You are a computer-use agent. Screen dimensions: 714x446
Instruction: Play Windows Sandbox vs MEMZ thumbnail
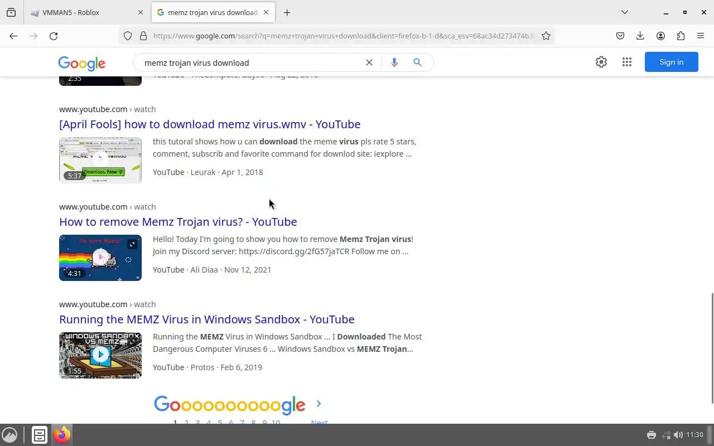[x=100, y=355]
